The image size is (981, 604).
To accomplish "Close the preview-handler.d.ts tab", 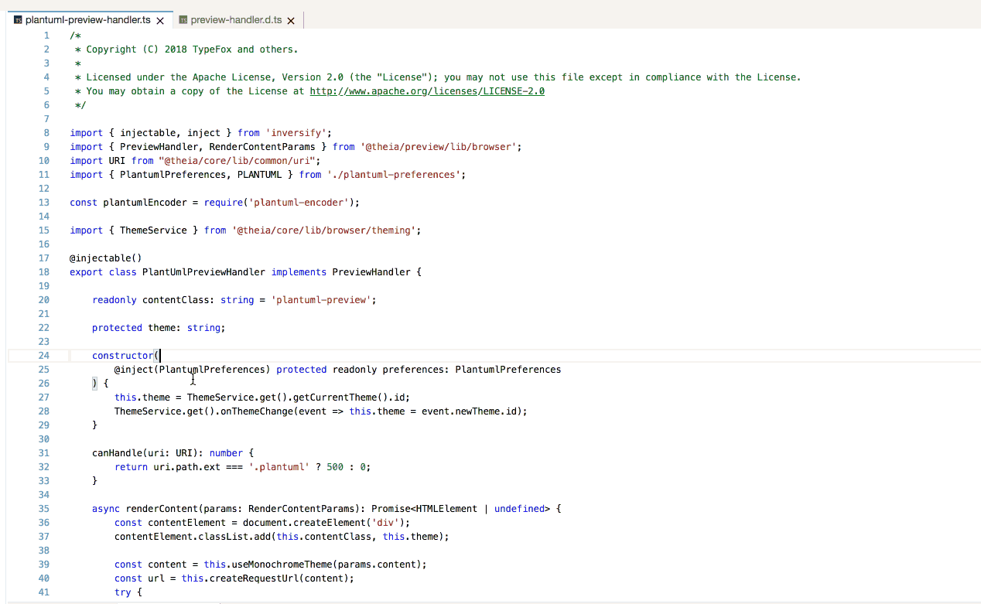I will (291, 21).
